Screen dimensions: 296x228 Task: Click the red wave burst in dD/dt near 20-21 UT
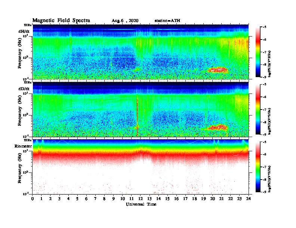tap(218, 127)
